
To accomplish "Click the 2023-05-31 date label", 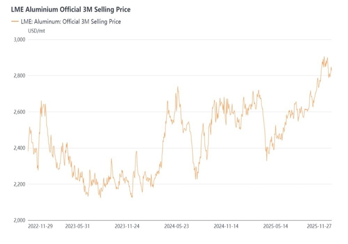I will (77, 226).
